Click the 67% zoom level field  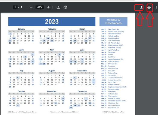pyautogui.click(x=40, y=7)
